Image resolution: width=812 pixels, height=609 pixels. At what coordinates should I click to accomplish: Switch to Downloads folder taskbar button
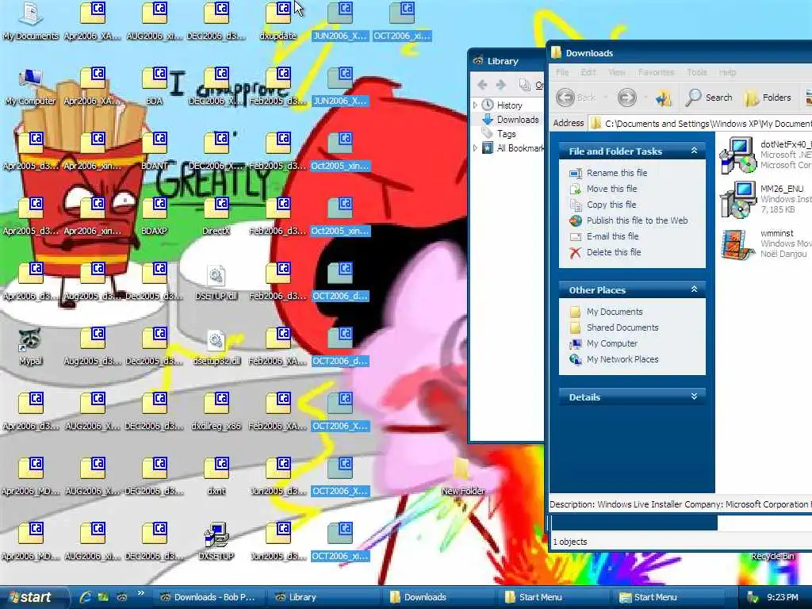pyautogui.click(x=439, y=598)
